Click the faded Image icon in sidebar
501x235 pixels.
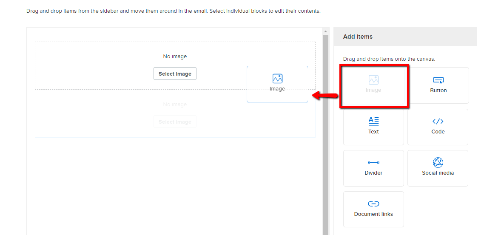point(373,80)
